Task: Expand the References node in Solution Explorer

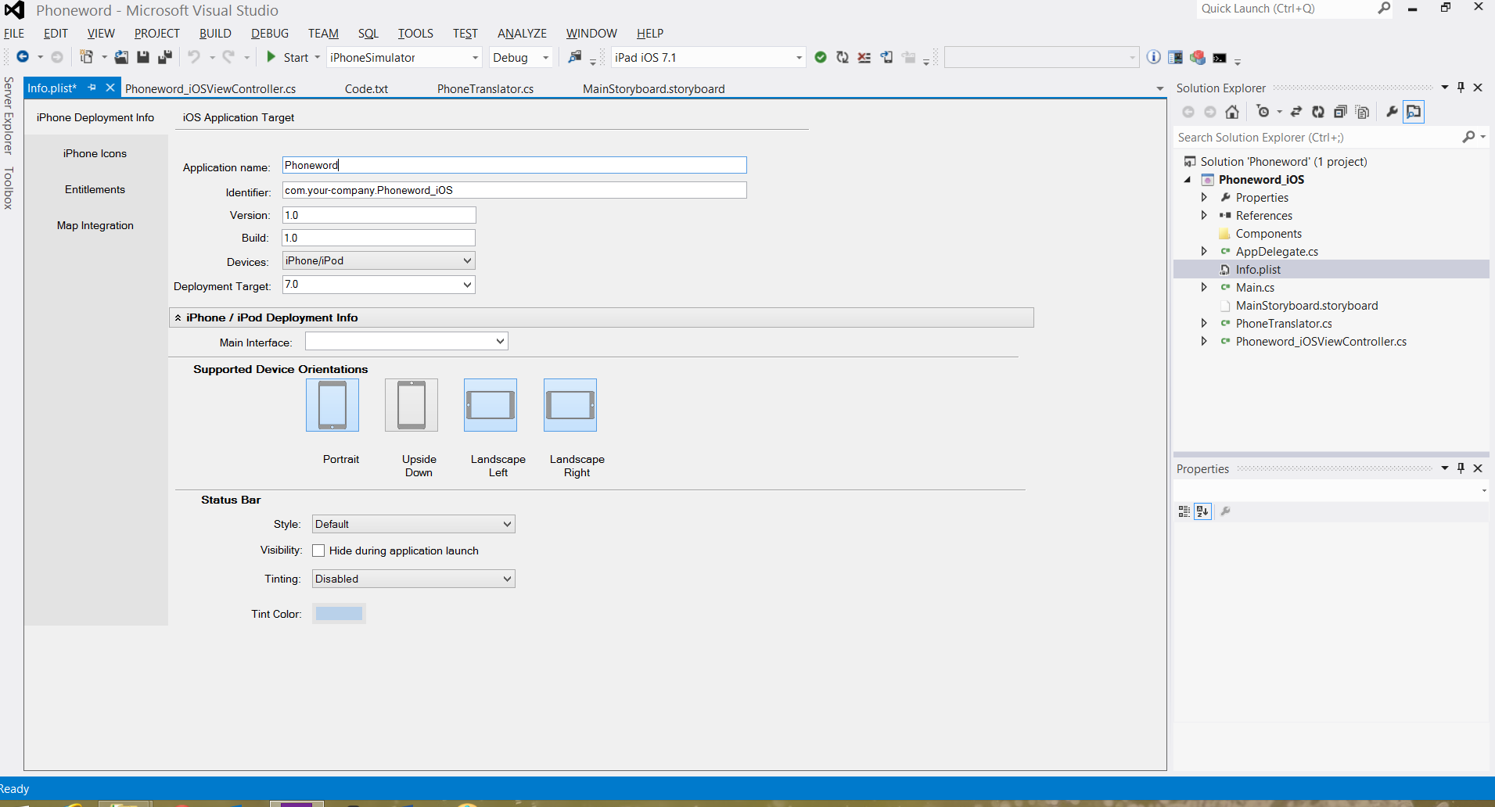Action: coord(1204,216)
